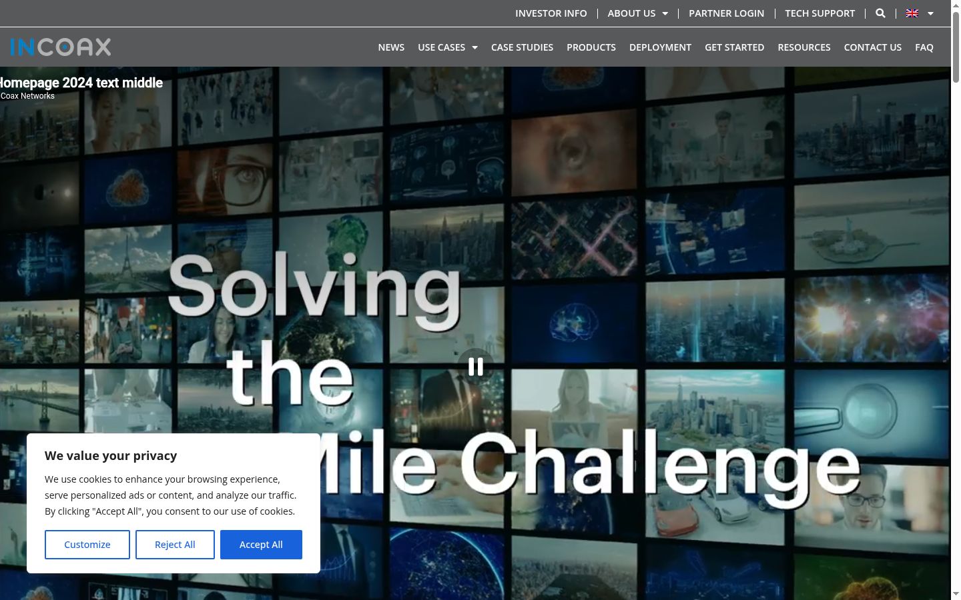Reject all cookies
This screenshot has height=600, width=961.
[x=175, y=545]
